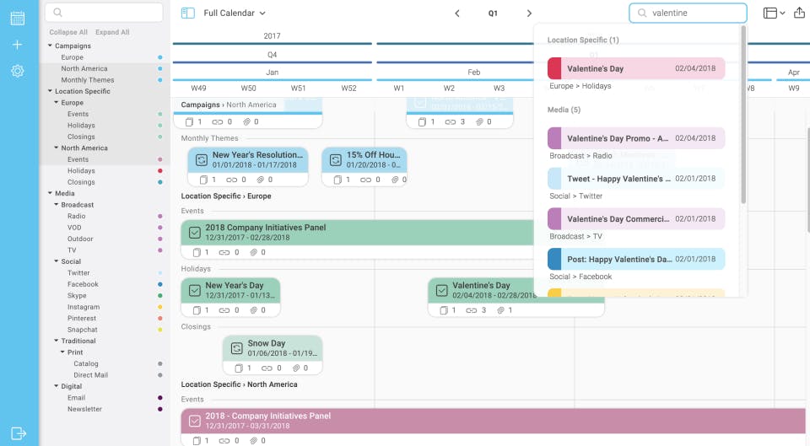Open Valentine's Day Promo search result
Screen dimensions: 810x446
pyautogui.click(x=636, y=138)
